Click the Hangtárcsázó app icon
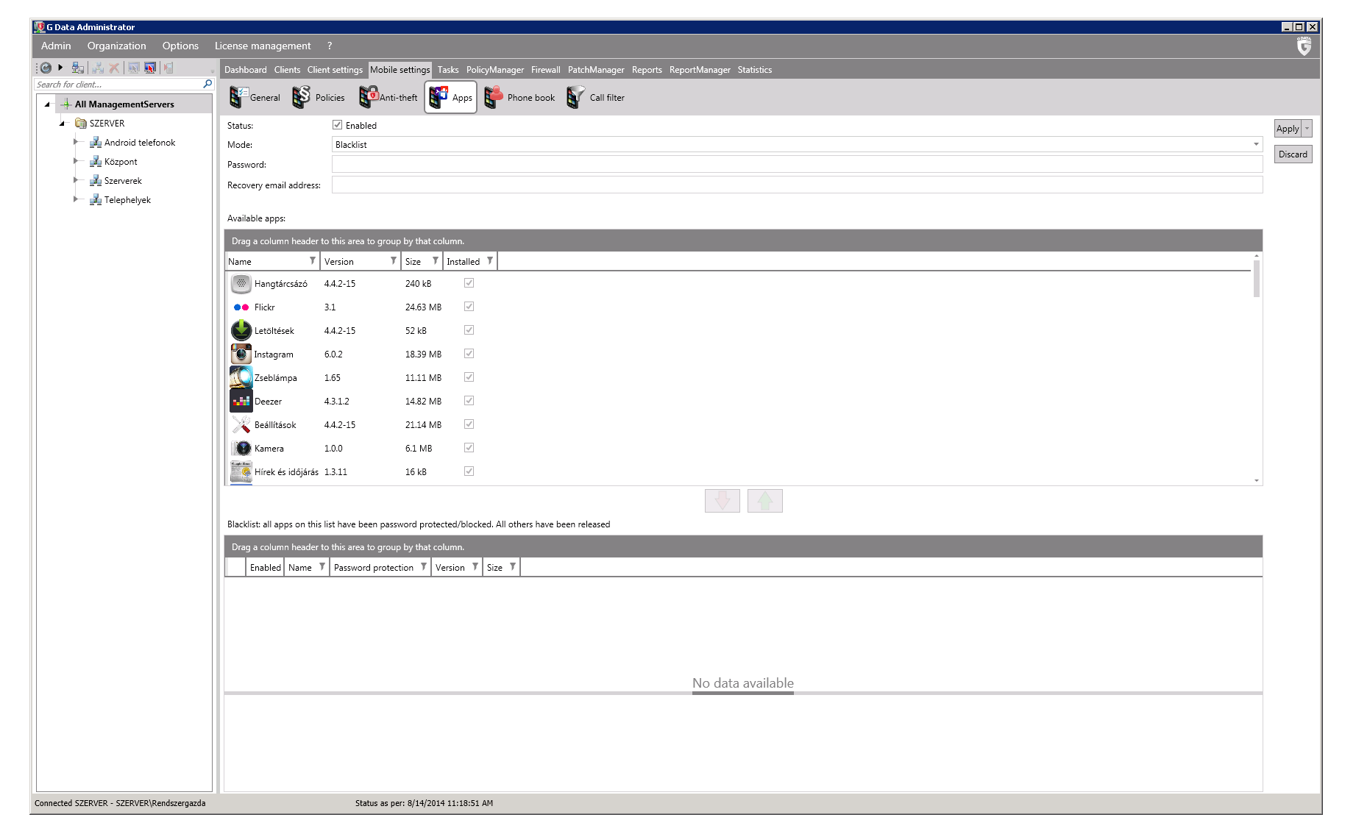Image resolution: width=1356 pixels, height=834 pixels. pos(241,283)
